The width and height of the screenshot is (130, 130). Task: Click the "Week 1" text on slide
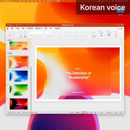pos(78,69)
